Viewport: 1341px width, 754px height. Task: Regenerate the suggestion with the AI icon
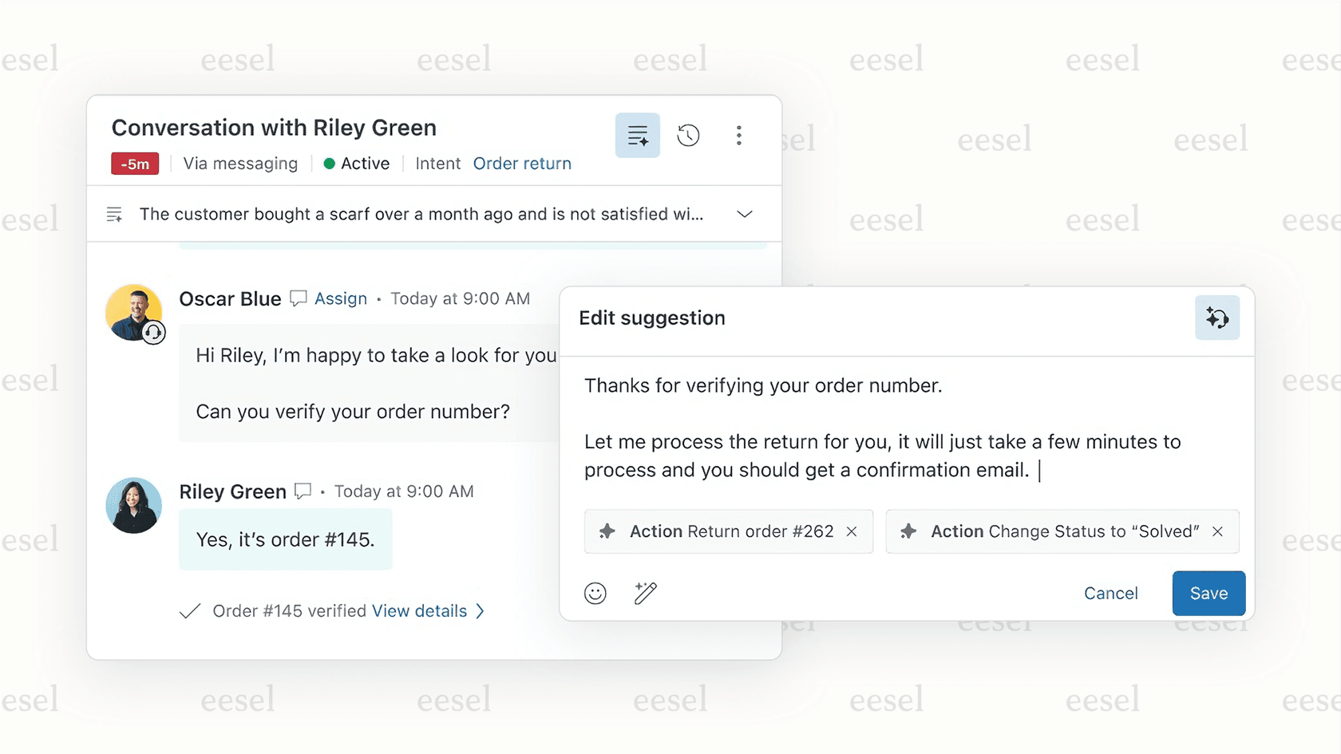click(1216, 318)
